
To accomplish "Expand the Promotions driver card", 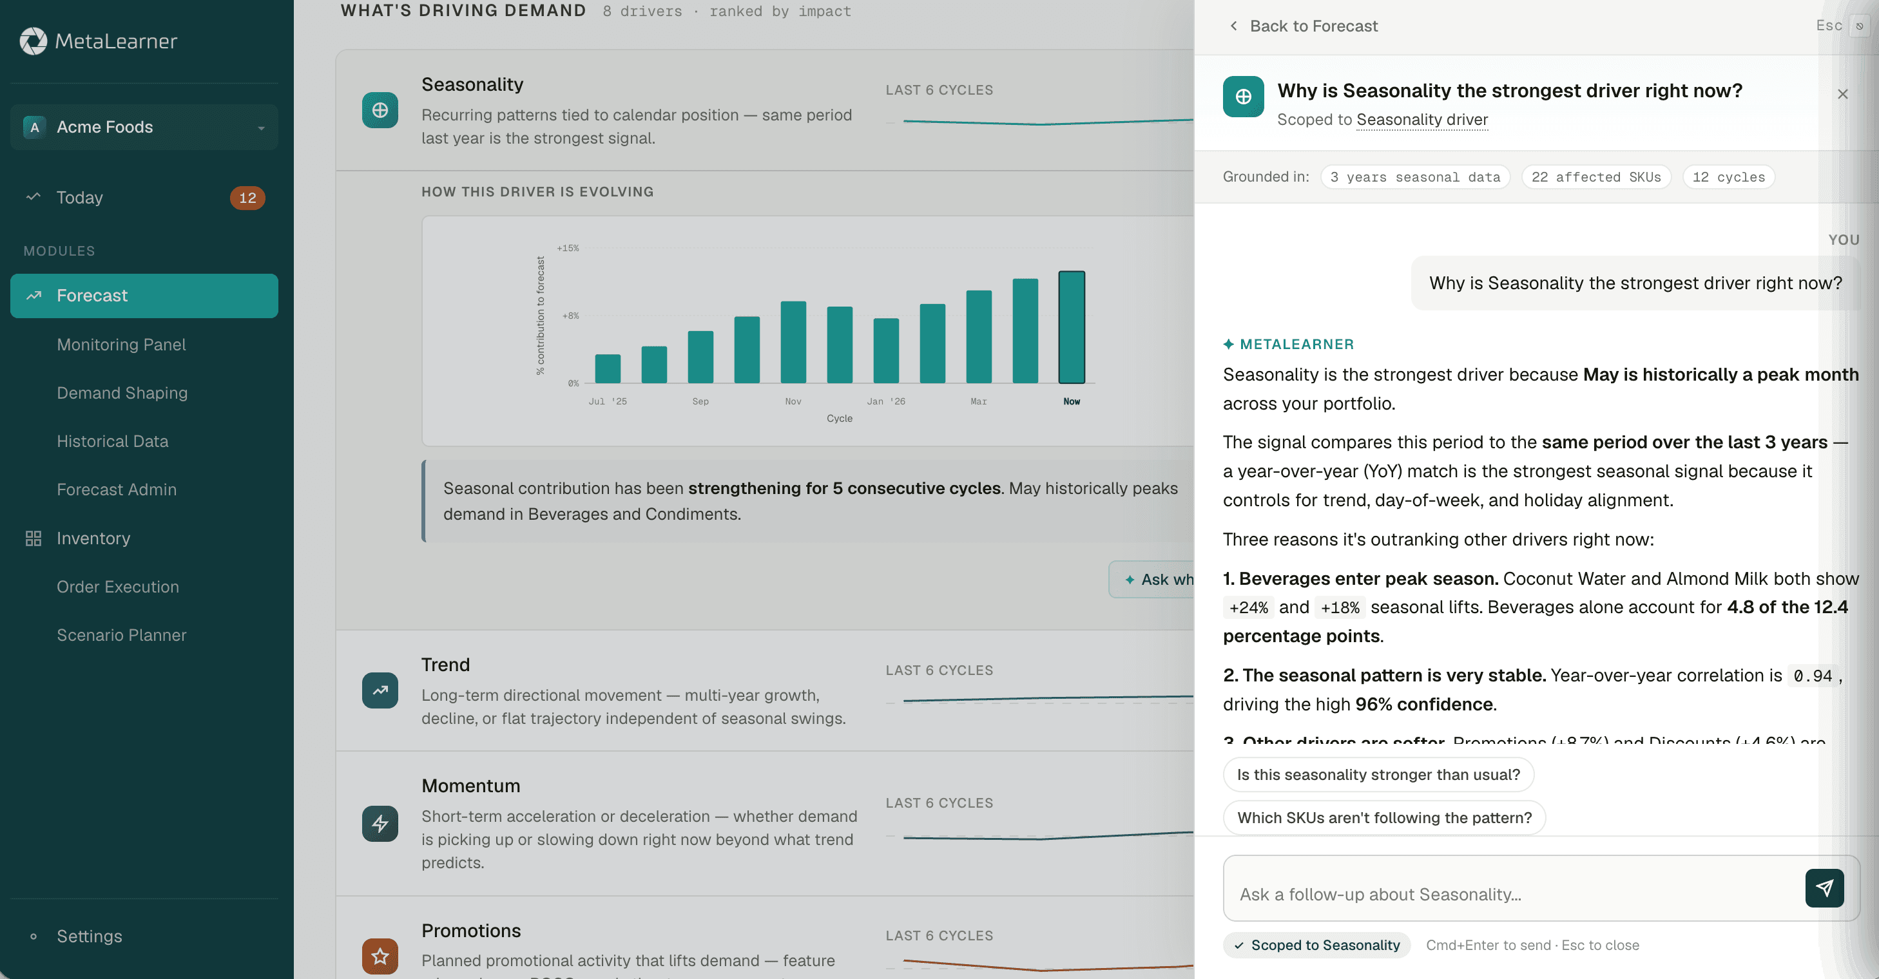I will point(764,938).
